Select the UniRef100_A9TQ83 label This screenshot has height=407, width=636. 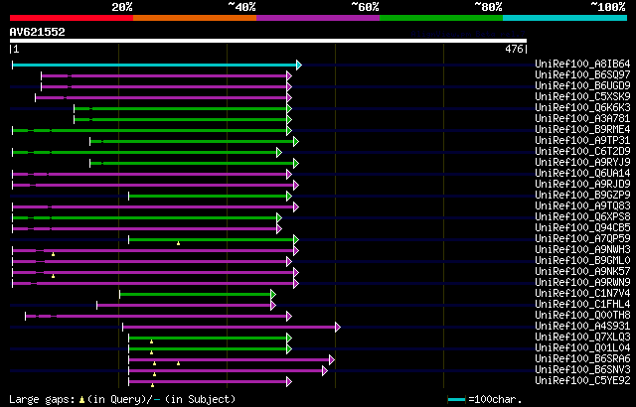[x=582, y=206]
